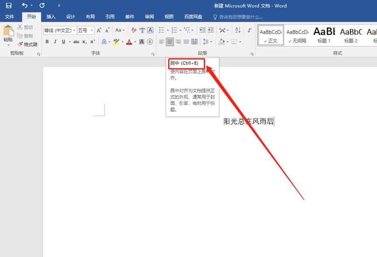Click the strikethrough icon
Viewport: 377px width, 257px height.
coord(76,42)
